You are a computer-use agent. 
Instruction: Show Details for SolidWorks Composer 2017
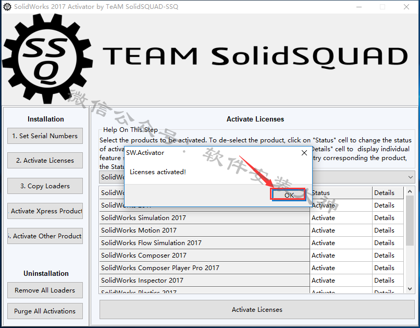click(388, 256)
